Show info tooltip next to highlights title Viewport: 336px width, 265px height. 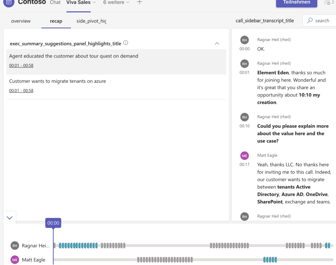click(126, 43)
